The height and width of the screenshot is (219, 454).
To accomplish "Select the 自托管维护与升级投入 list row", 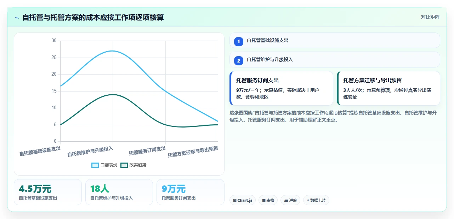I will [x=335, y=59].
